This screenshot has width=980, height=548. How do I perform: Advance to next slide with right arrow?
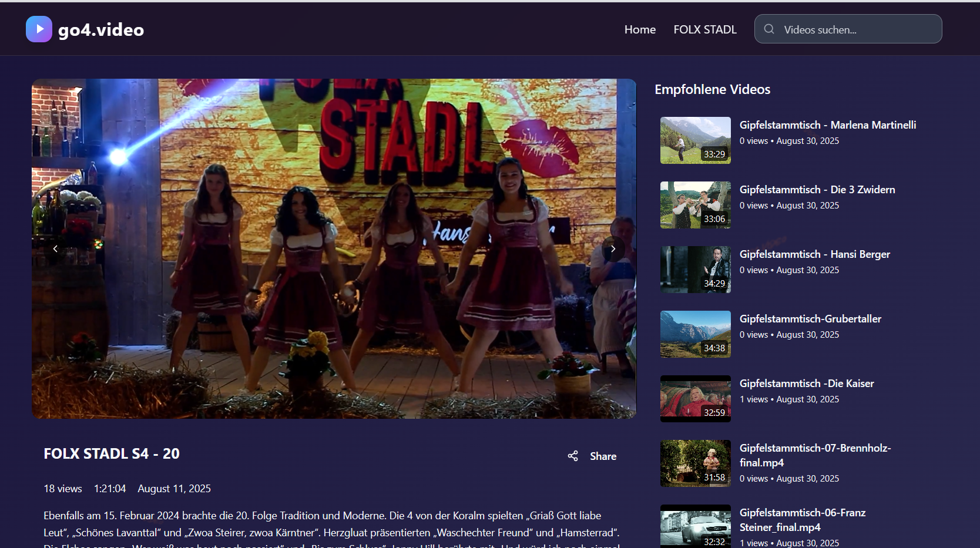point(613,248)
